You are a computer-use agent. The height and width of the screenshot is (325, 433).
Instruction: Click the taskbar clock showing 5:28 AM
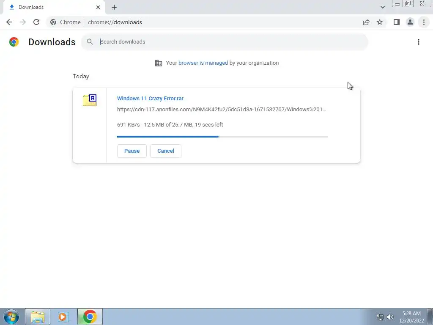tap(411, 317)
